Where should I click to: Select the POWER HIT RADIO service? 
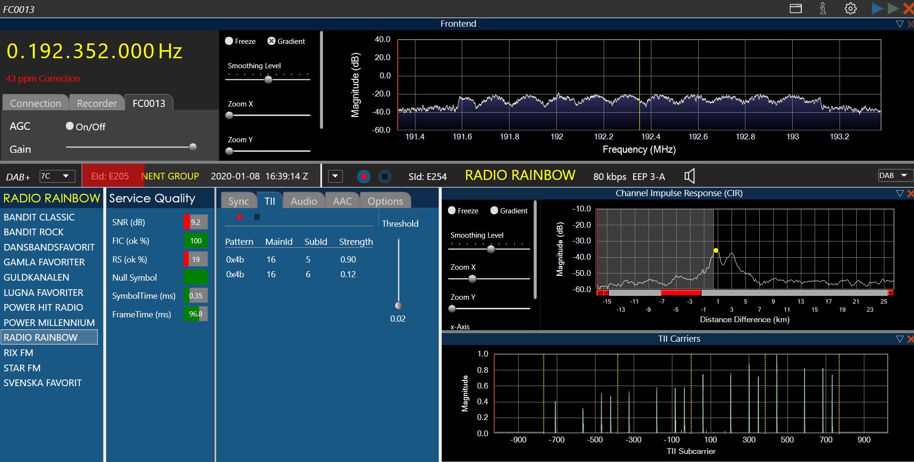[x=43, y=307]
